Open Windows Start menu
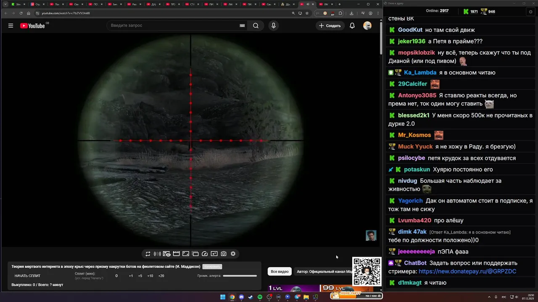The height and width of the screenshot is (302, 538). click(223, 297)
